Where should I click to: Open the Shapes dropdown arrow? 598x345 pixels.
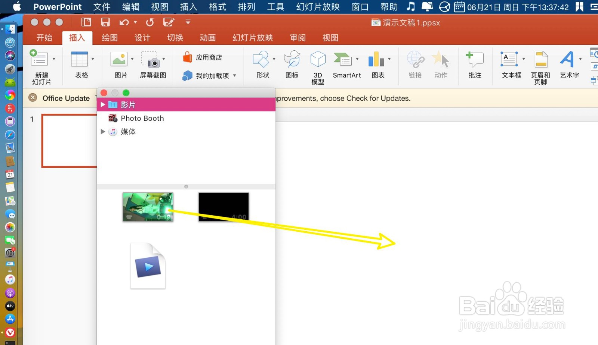274,59
